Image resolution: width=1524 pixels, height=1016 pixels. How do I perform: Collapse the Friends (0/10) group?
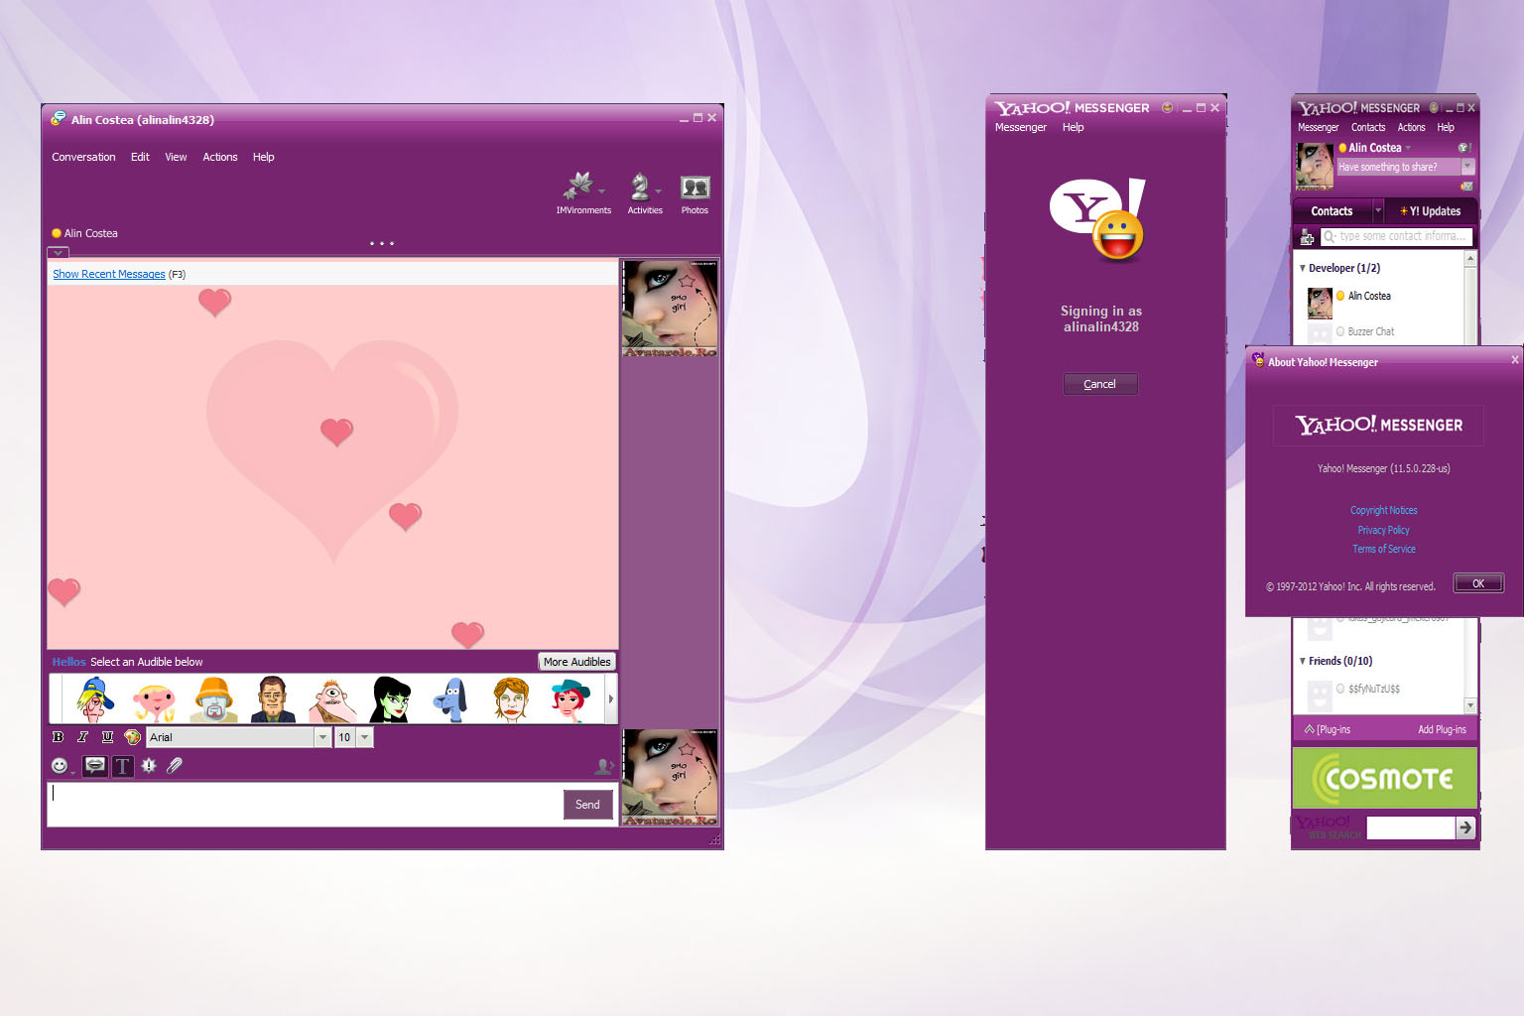[x=1303, y=661]
